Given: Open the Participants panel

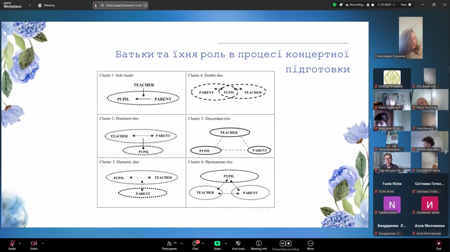Looking at the screenshot, I should tap(169, 244).
